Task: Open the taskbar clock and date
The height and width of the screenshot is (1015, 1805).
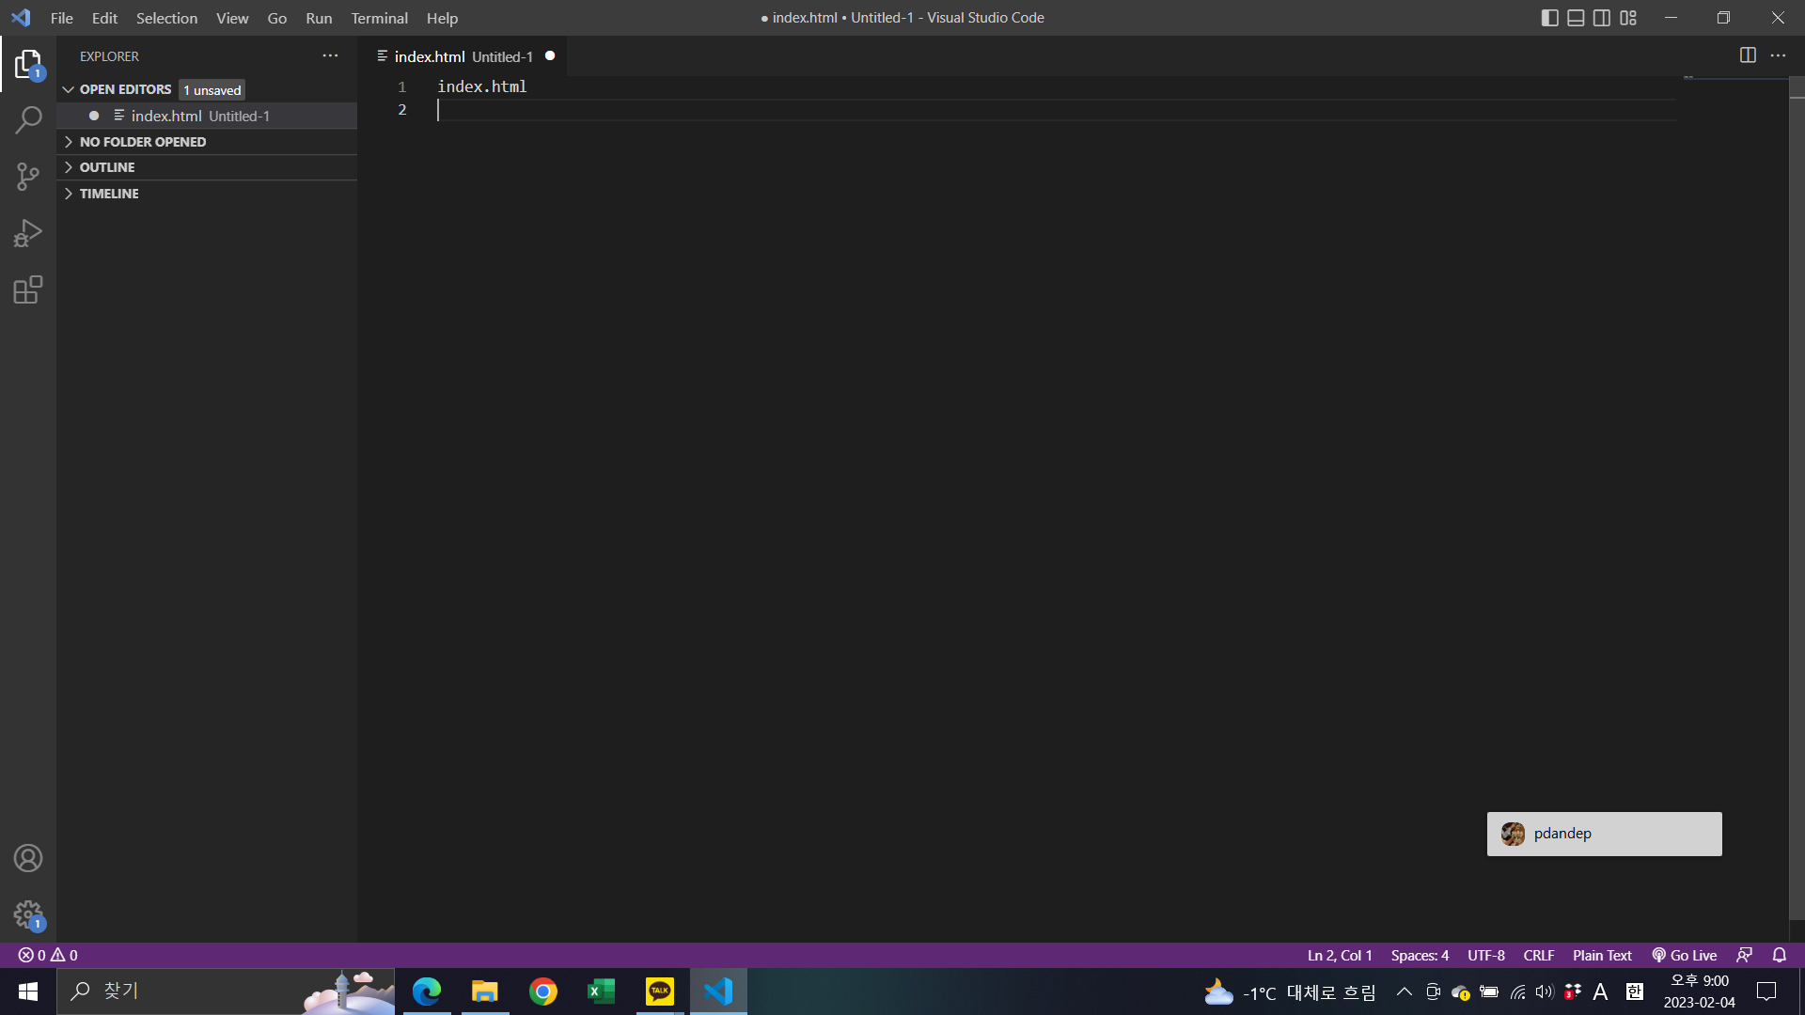Action: 1699,992
